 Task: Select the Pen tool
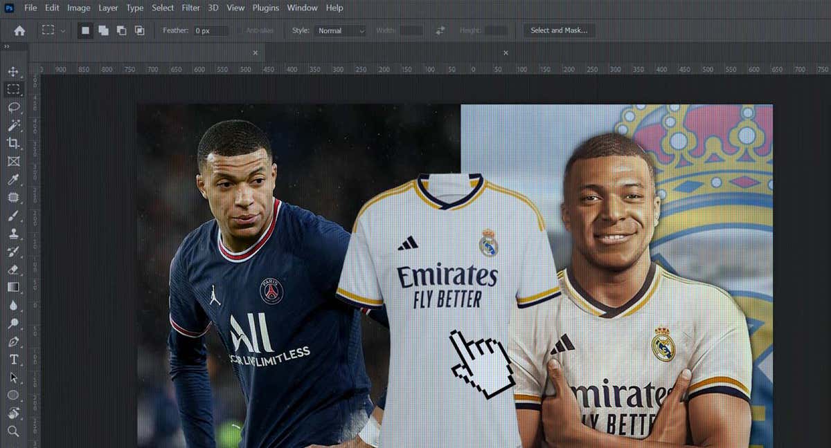point(13,342)
